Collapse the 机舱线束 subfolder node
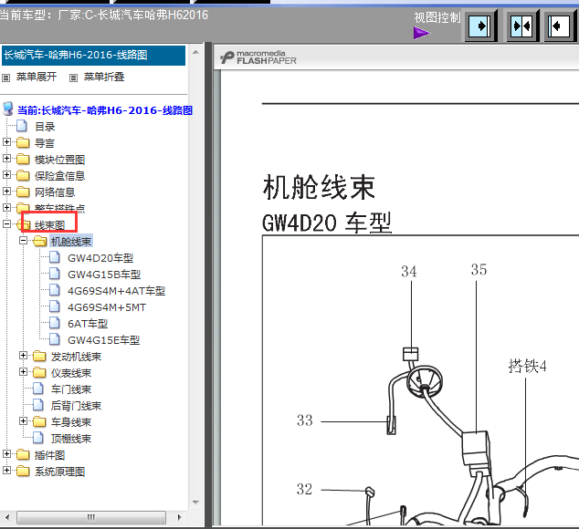Image resolution: width=579 pixels, height=529 pixels. [23, 241]
